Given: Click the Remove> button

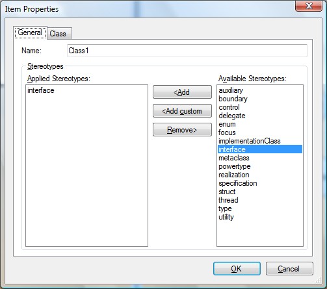Looking at the screenshot, I should (182, 130).
